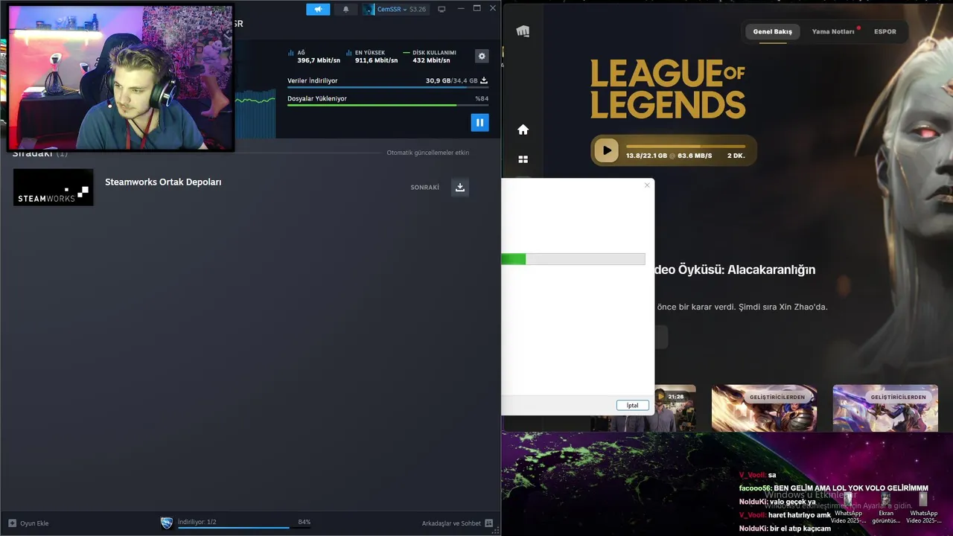The image size is (953, 536).
Task: Close the installer dialog with the X
Action: [x=647, y=185]
